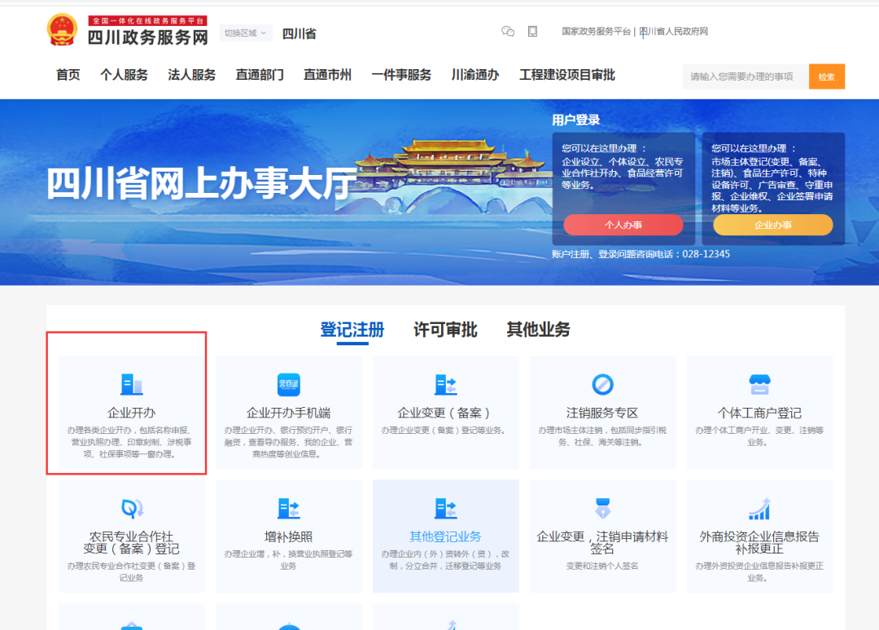Click the 四川政务服务网 site title

[148, 37]
